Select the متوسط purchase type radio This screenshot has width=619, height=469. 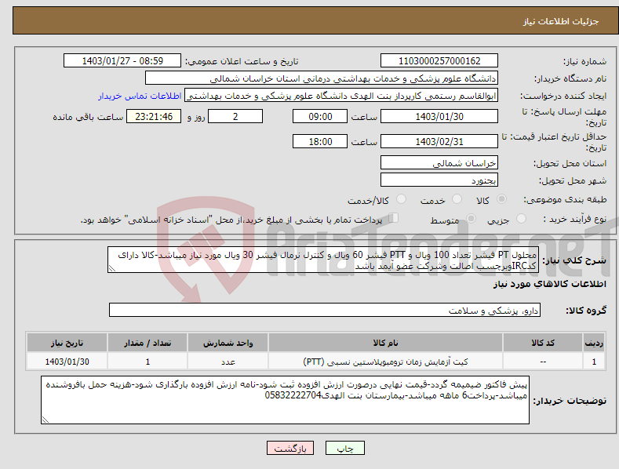click(x=471, y=218)
